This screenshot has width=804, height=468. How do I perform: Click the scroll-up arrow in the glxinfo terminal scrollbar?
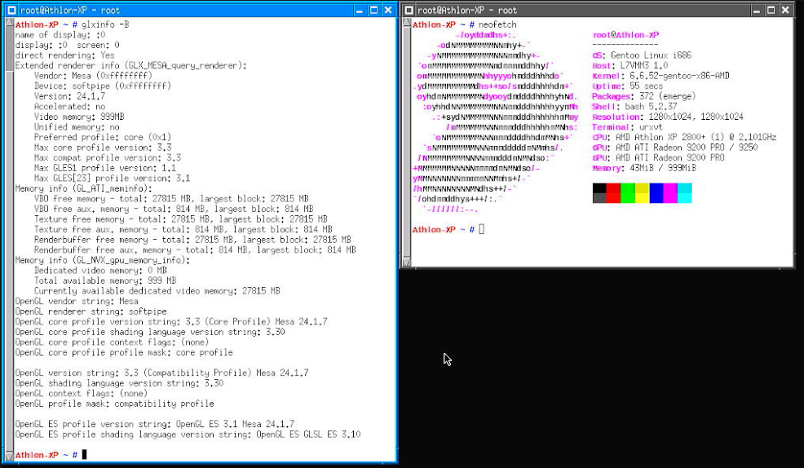[x=9, y=23]
